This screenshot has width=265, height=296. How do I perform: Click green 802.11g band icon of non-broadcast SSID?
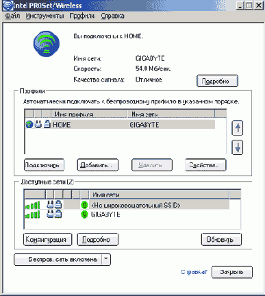point(84,205)
